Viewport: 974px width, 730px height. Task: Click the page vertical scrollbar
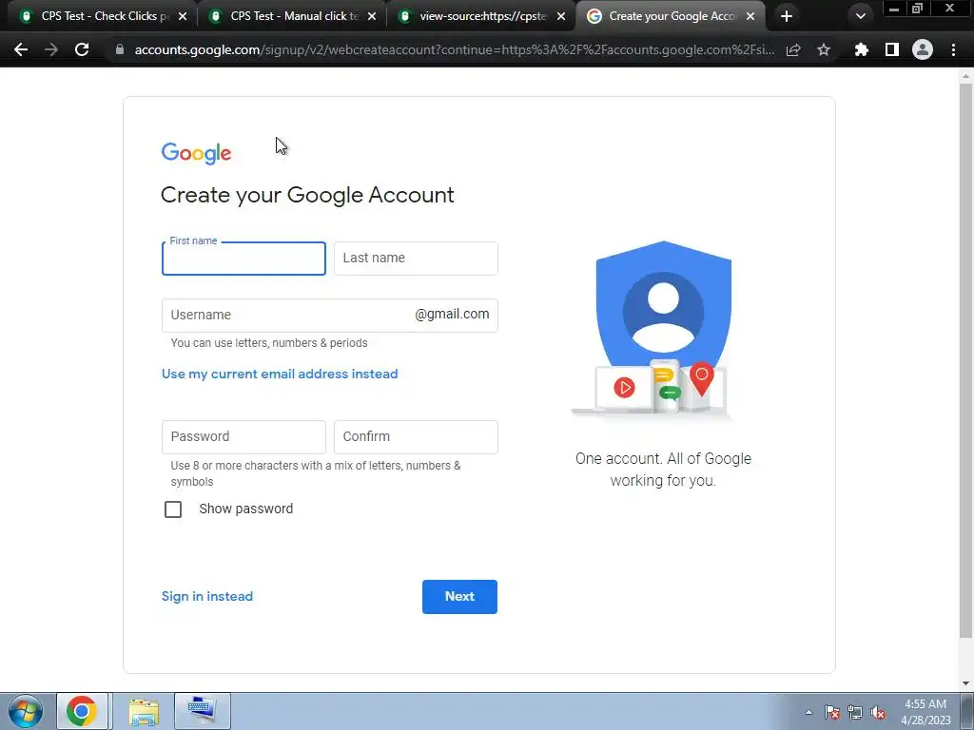(x=965, y=360)
